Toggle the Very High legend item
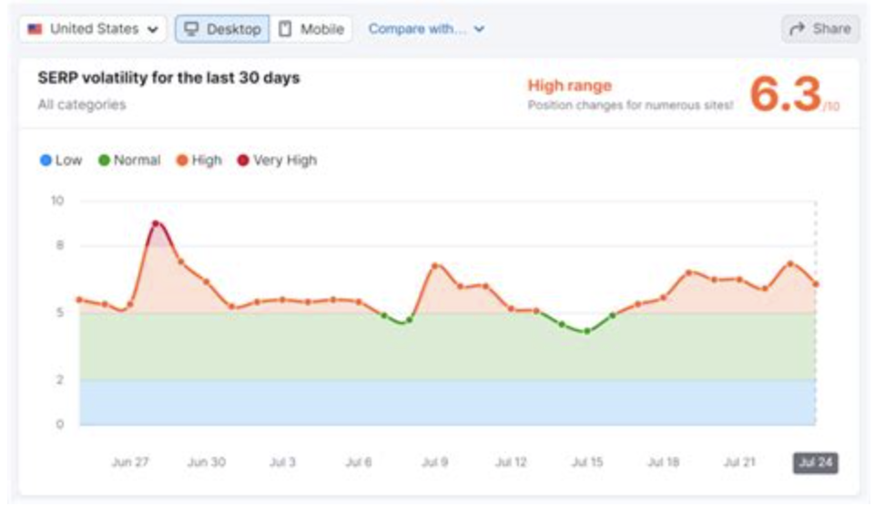Image resolution: width=885 pixels, height=506 pixels. (x=277, y=160)
